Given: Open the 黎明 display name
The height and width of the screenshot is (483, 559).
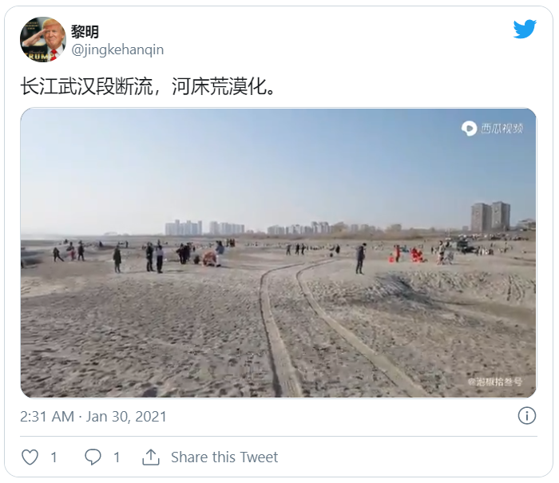Looking at the screenshot, I should click(x=85, y=32).
